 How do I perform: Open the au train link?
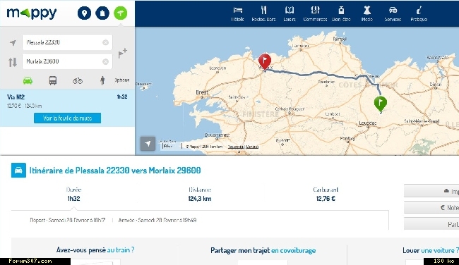(x=121, y=249)
